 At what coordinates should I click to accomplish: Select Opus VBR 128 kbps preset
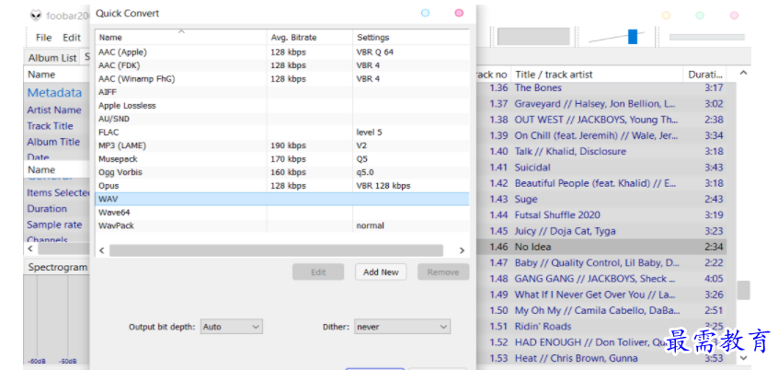[282, 186]
